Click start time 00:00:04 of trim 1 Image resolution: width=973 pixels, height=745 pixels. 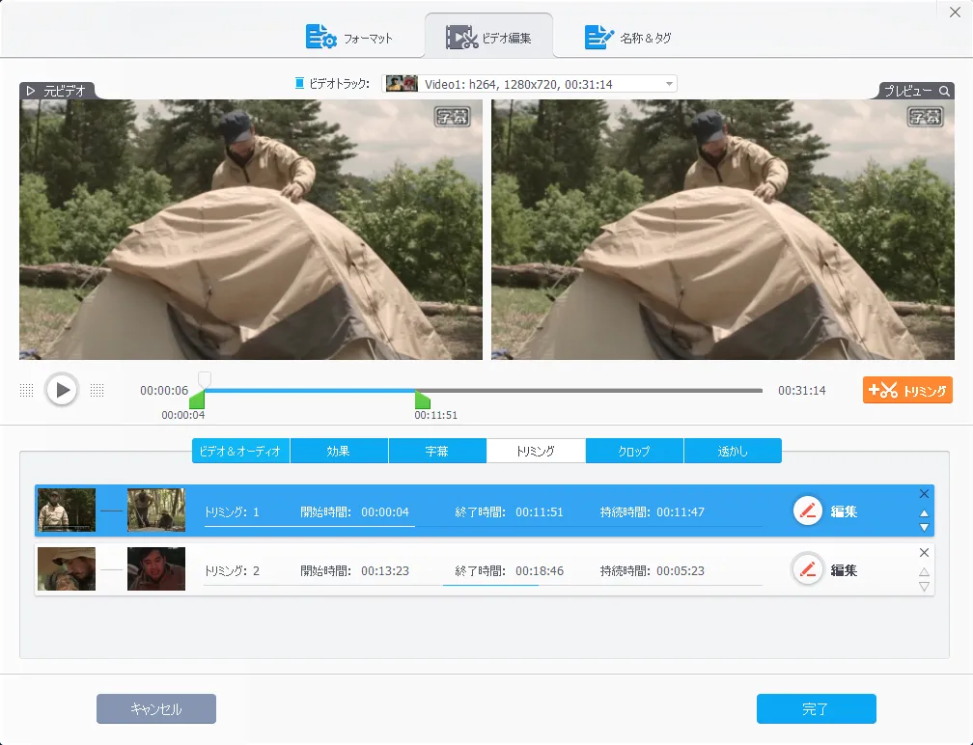click(385, 512)
